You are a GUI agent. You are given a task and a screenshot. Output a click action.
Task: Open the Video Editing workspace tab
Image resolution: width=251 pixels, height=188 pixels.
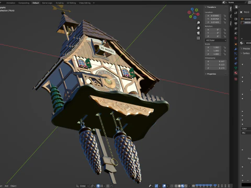coord(85,3)
